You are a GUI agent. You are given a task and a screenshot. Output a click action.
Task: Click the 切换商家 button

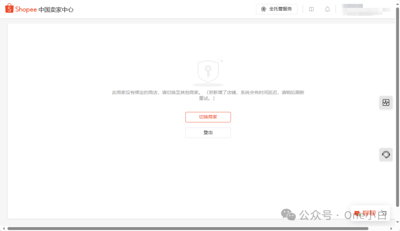click(208, 117)
